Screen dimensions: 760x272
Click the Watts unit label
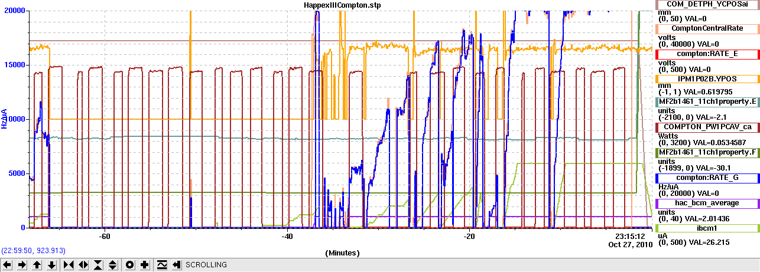[x=668, y=136]
